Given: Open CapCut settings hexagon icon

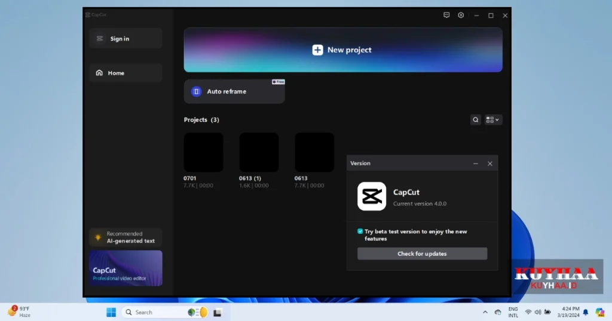Looking at the screenshot, I should (461, 16).
